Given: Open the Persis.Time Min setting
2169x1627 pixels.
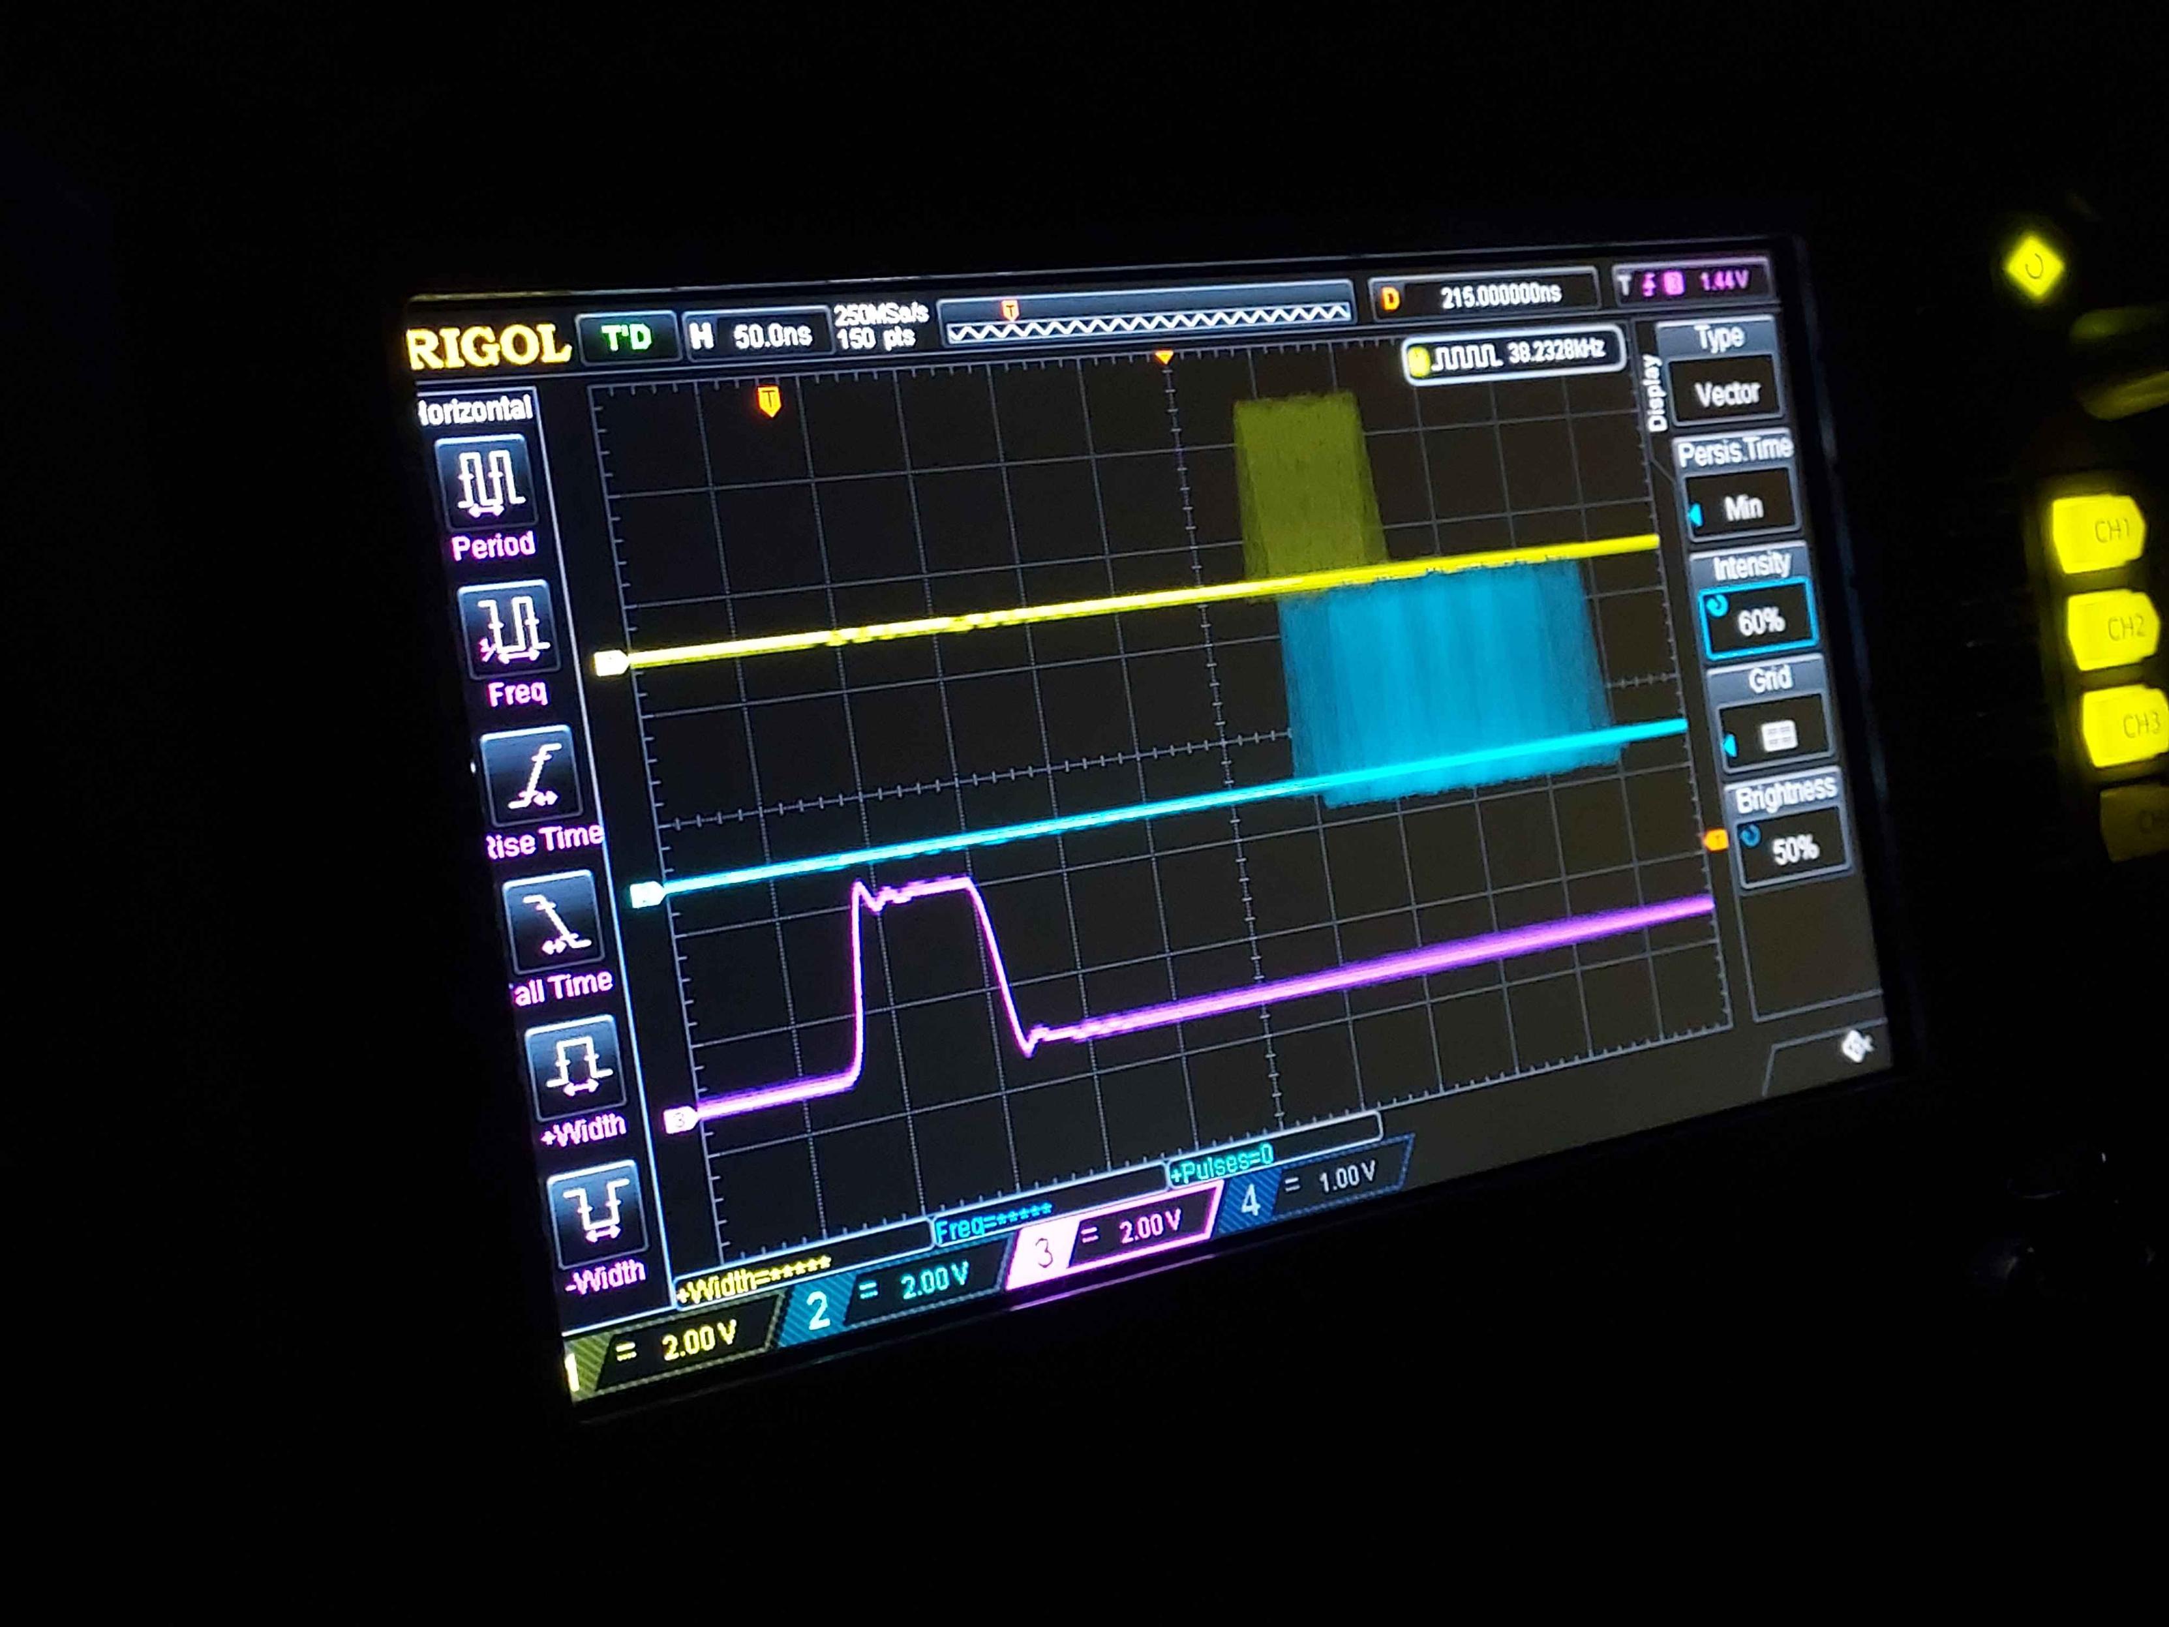Looking at the screenshot, I should [x=1742, y=508].
